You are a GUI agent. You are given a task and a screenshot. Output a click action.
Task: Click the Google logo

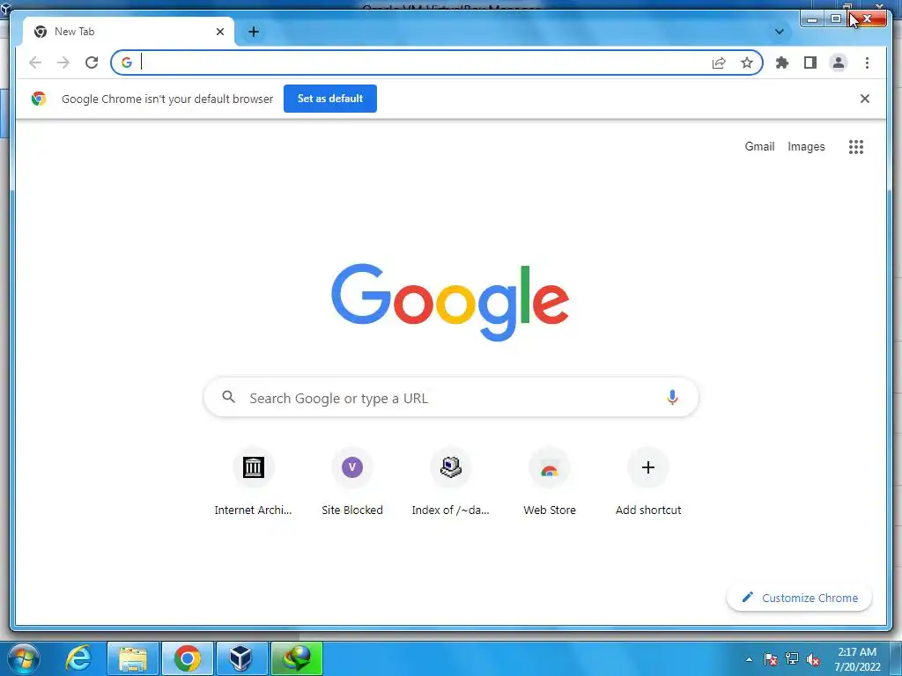click(x=450, y=301)
